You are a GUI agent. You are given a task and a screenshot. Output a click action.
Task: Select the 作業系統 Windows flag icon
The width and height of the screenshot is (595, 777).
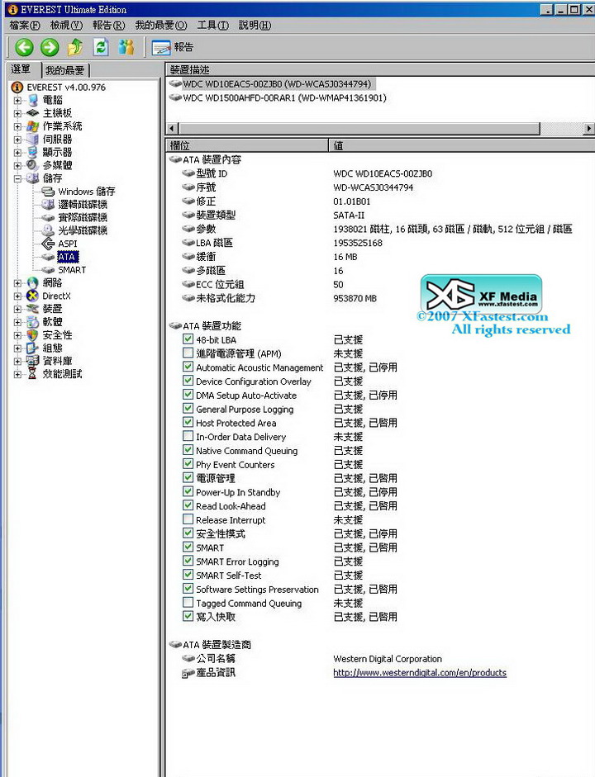point(33,126)
